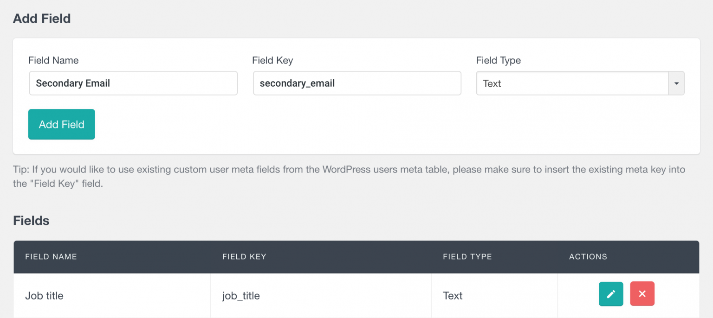Click the FIELD NAME column header

point(51,256)
